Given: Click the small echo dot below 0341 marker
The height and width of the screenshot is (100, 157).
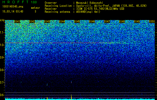Looking at the screenshot, I should click(21, 82).
